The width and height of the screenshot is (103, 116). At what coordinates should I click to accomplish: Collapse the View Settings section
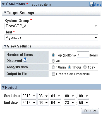click(5, 46)
